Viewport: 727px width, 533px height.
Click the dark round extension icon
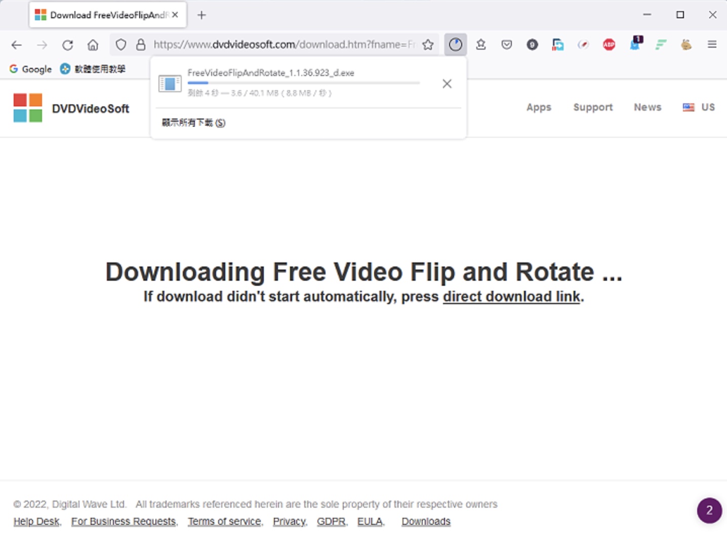pos(532,45)
